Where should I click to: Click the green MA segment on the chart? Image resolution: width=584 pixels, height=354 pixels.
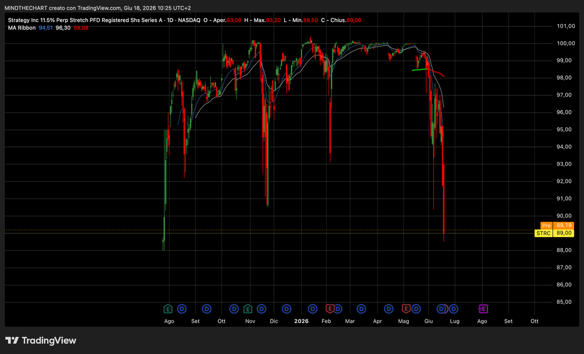(420, 70)
